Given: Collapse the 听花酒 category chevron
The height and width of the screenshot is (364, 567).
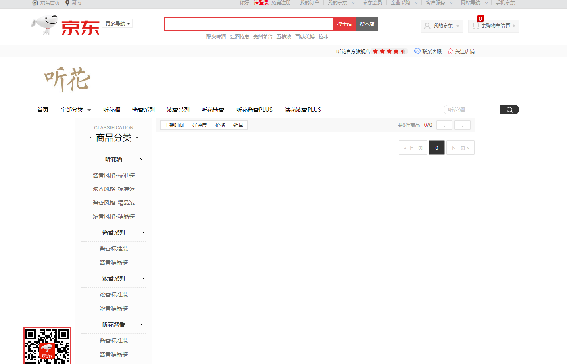Looking at the screenshot, I should tap(142, 159).
